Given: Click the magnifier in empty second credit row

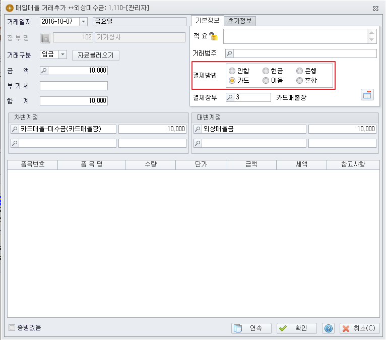Looking at the screenshot, I should pos(198,143).
